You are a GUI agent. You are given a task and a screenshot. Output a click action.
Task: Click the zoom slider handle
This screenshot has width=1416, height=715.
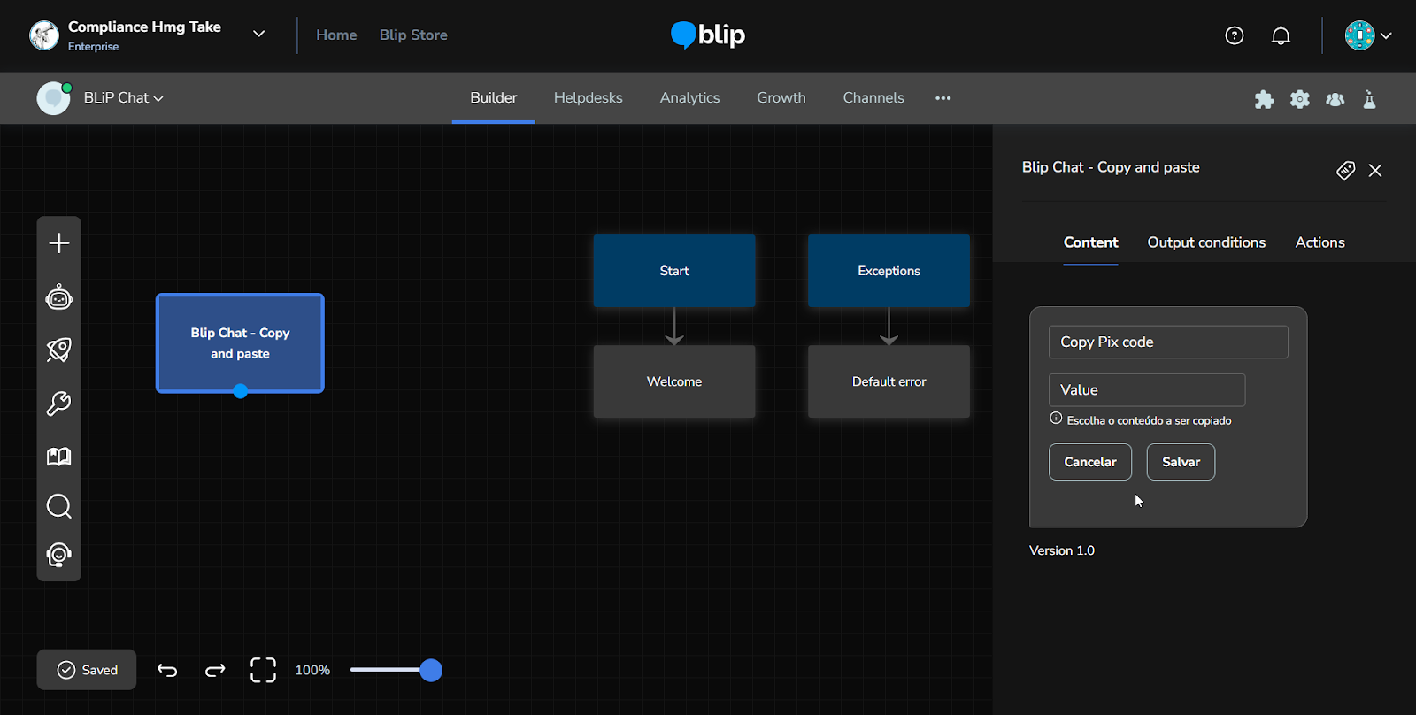431,670
